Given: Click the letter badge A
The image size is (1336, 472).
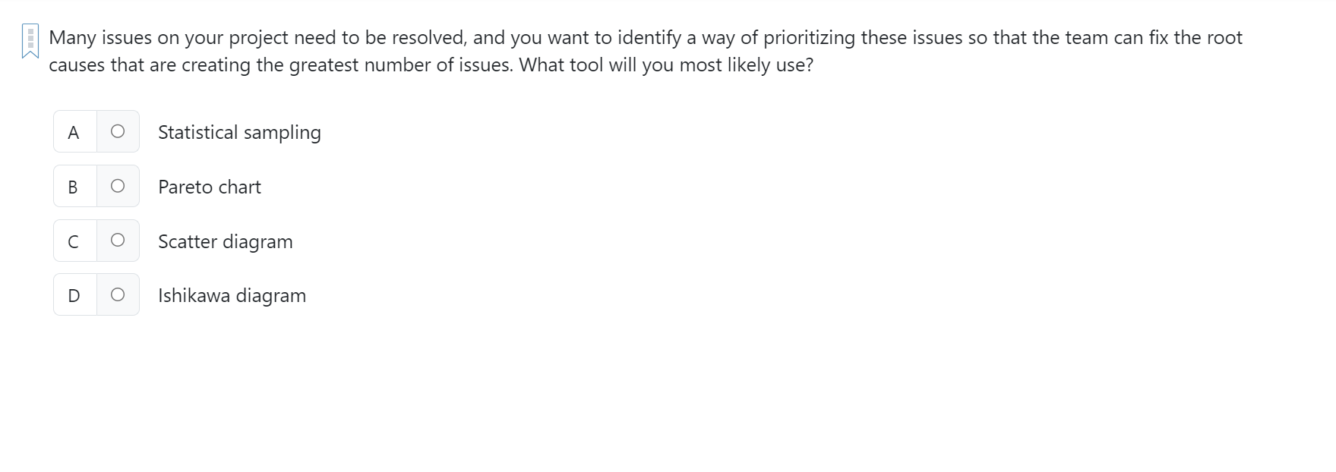Looking at the screenshot, I should [x=73, y=131].
